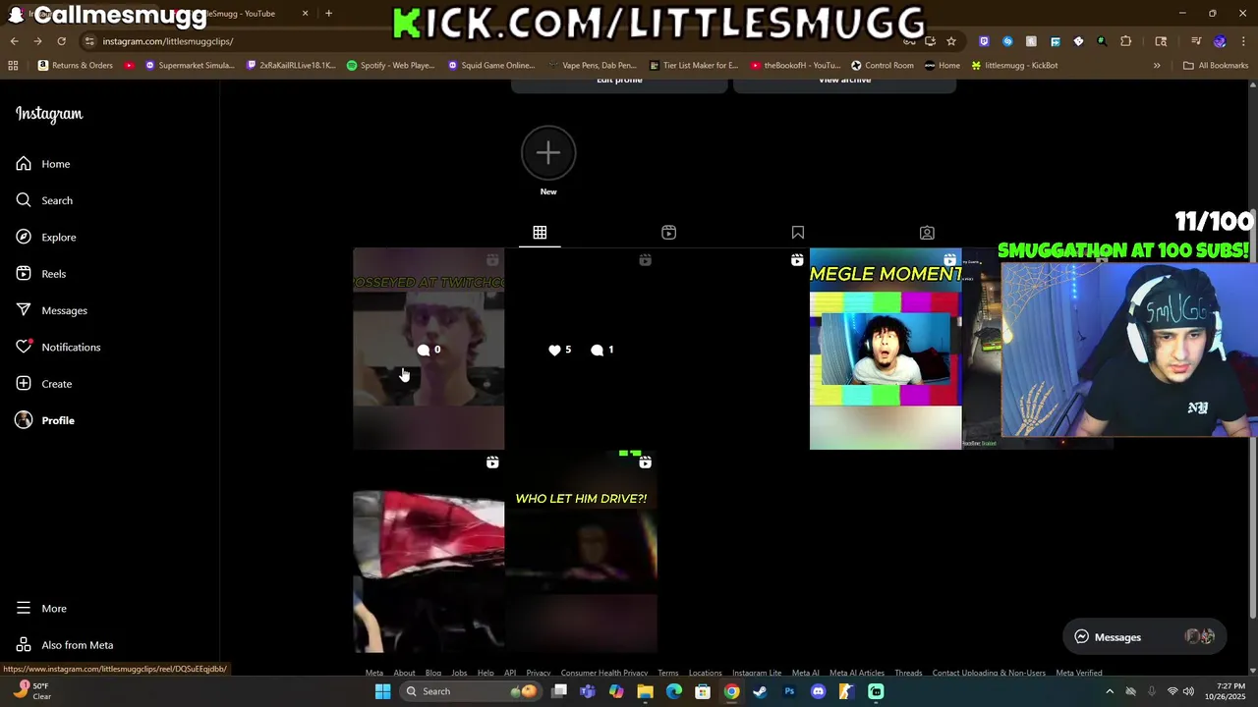Show hidden system tray icons
The image size is (1258, 707).
pyautogui.click(x=1110, y=691)
